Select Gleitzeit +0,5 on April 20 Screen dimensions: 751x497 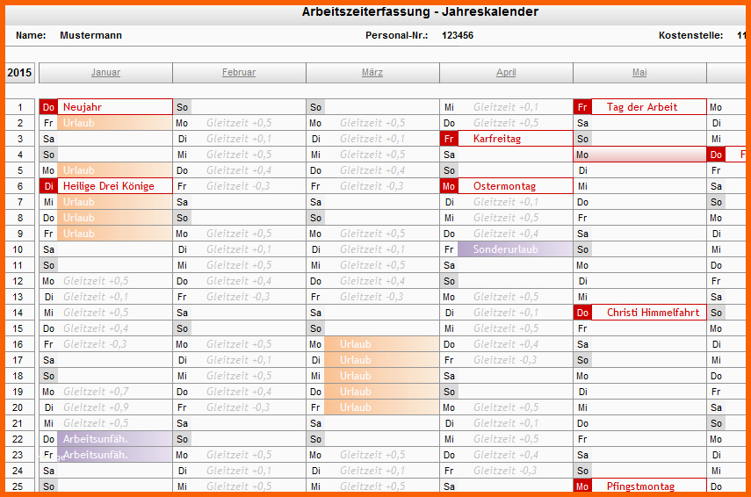(506, 407)
